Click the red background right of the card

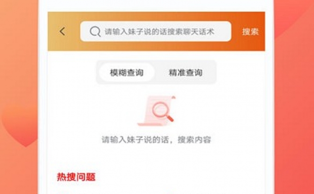(294, 120)
